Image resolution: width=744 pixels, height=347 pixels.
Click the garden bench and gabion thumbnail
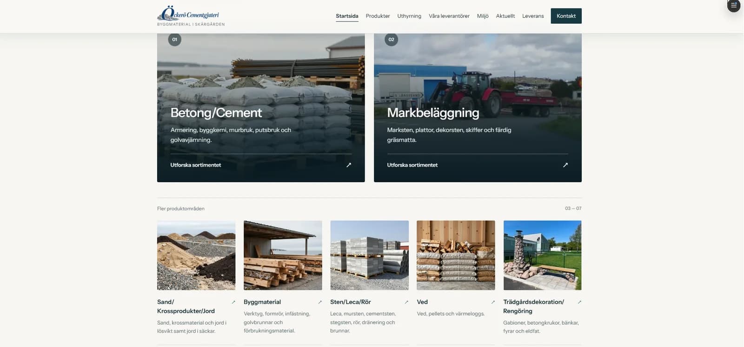pos(542,255)
